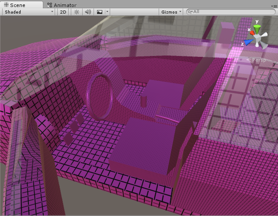Open the Gizmos dropdown menu
The height and width of the screenshot is (216, 278).
point(170,12)
